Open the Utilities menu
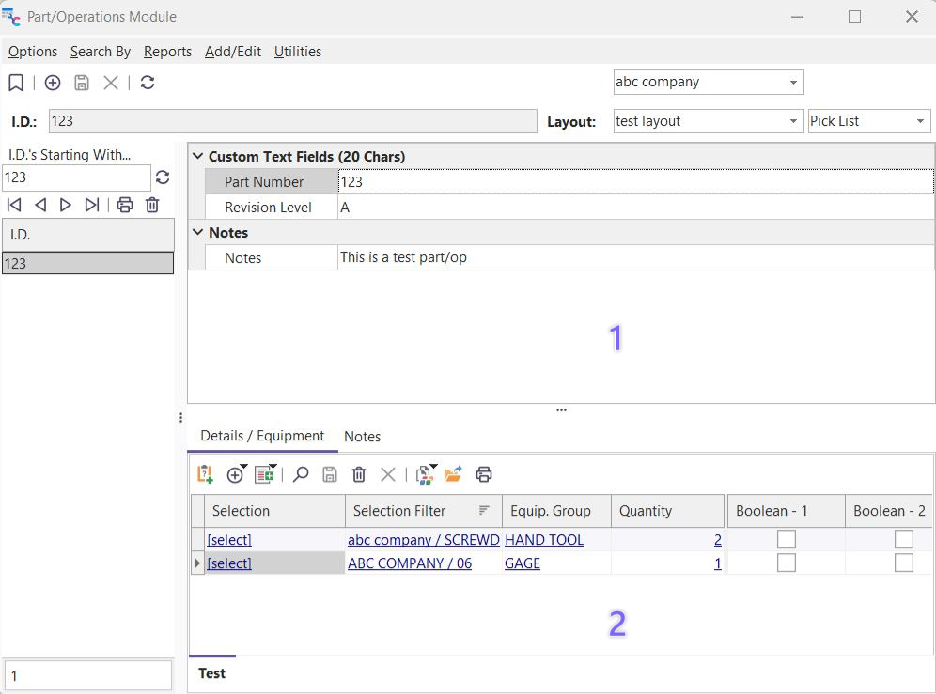 point(297,52)
